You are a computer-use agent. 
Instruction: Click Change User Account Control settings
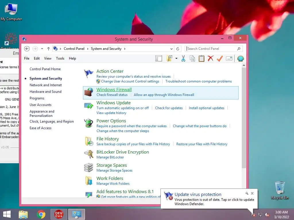pyautogui.click(x=130, y=81)
